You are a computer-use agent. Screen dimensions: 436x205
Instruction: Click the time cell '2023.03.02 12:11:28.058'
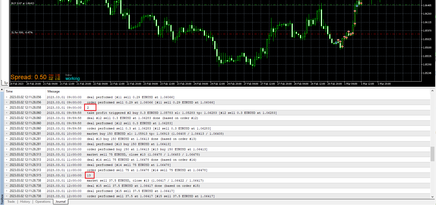tap(25, 108)
